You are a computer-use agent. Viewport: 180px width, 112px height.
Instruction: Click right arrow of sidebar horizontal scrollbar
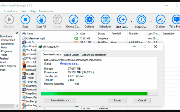point(17,106)
